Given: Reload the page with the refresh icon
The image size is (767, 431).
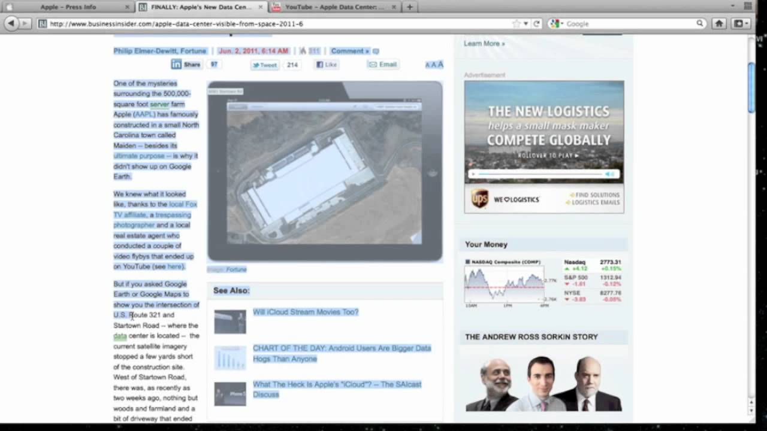Looking at the screenshot, I should point(537,24).
